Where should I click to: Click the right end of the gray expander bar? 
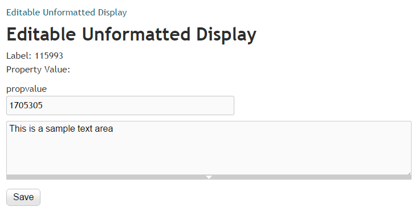click(406, 177)
